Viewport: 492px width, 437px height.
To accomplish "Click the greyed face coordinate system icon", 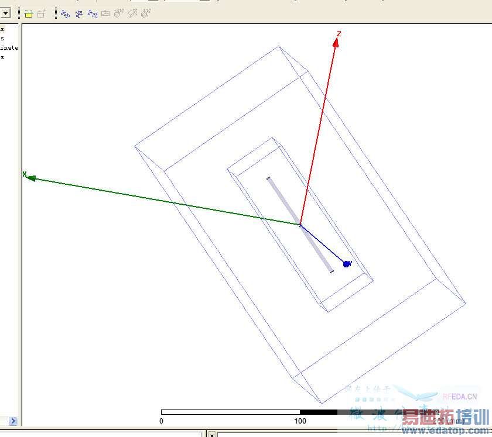I will pyautogui.click(x=105, y=13).
